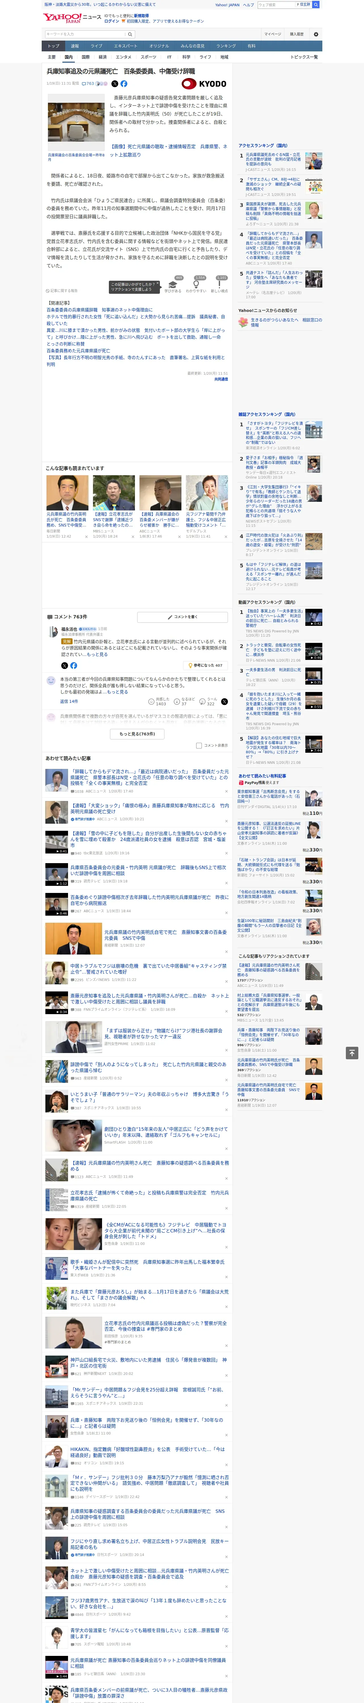Viewport: 364px width, 1703px height.
Task: Expand first comment via もっと見る
Action: pos(97,655)
